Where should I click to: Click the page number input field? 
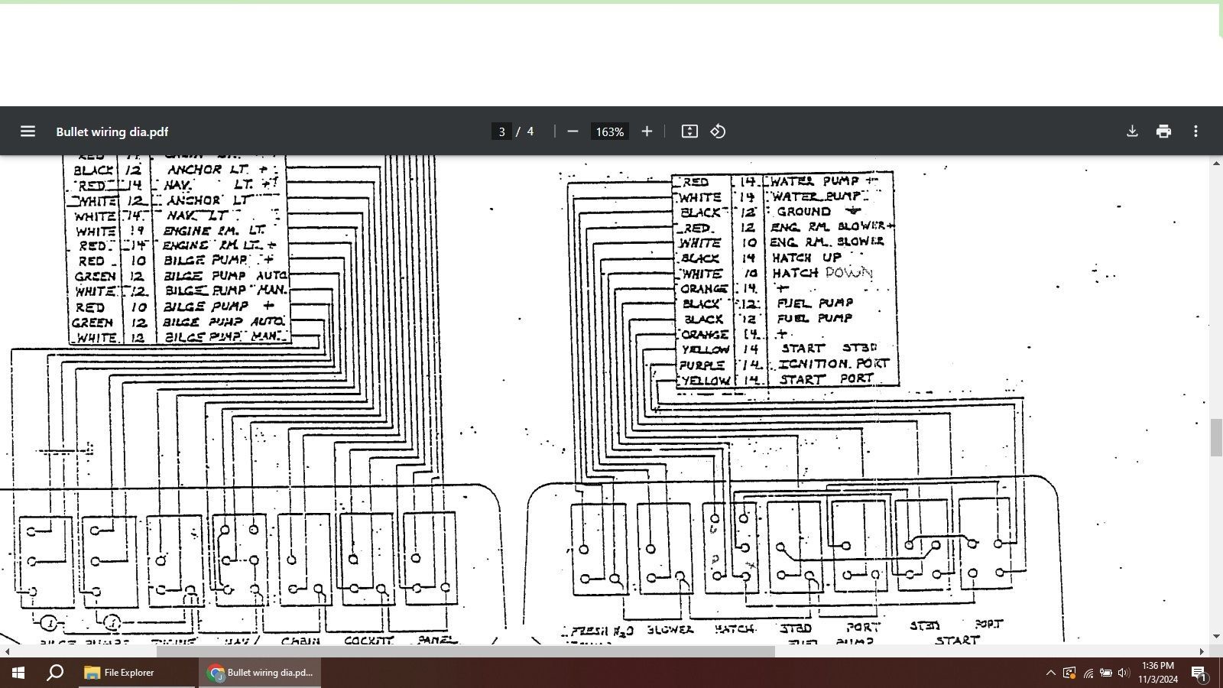coord(501,131)
